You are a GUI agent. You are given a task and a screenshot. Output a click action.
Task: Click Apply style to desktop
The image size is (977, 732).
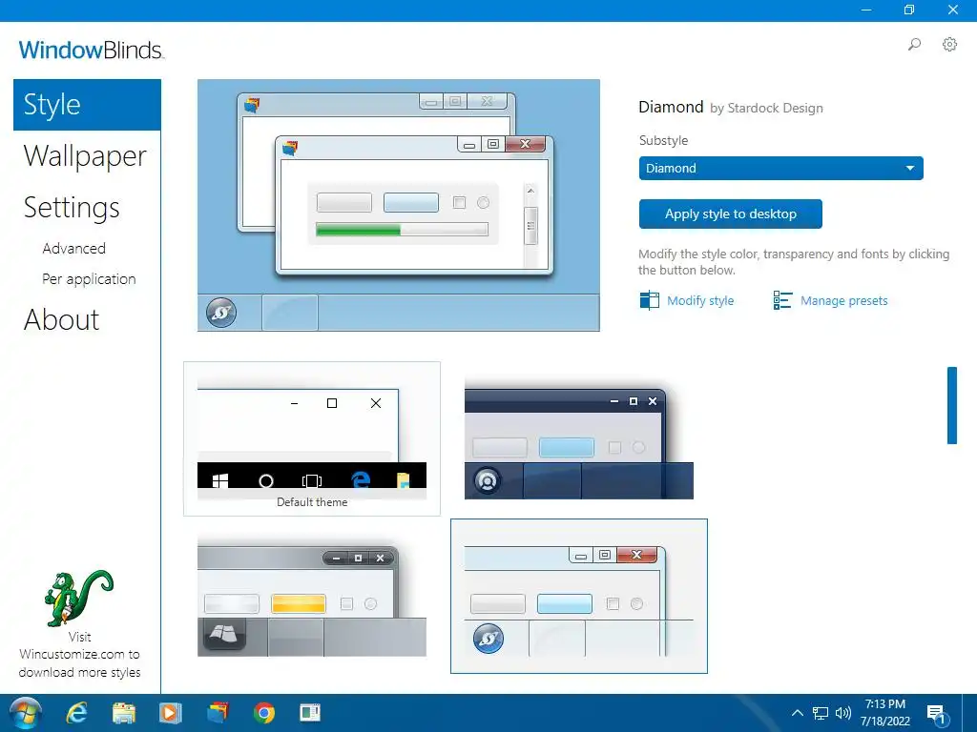coord(730,214)
